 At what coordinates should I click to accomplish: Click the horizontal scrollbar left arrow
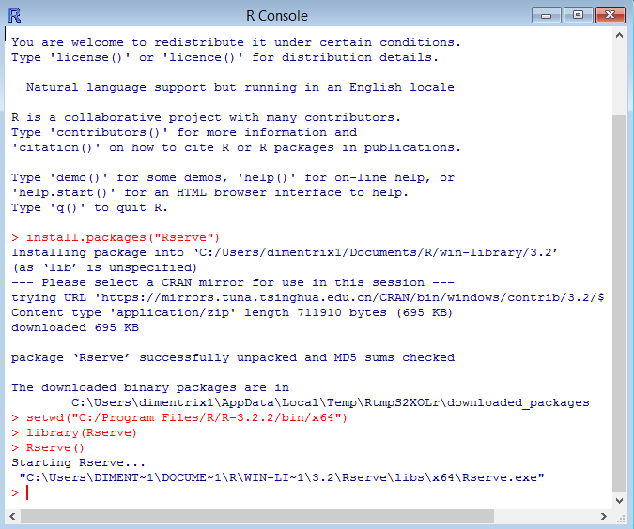[12, 516]
